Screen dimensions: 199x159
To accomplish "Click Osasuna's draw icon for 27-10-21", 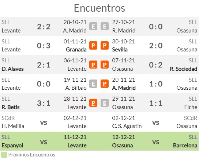I will pos(105,26).
